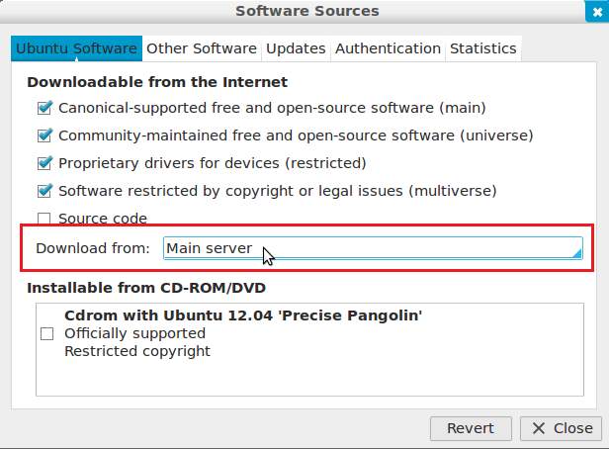
Task: Show the Statistics tab
Action: 482,48
